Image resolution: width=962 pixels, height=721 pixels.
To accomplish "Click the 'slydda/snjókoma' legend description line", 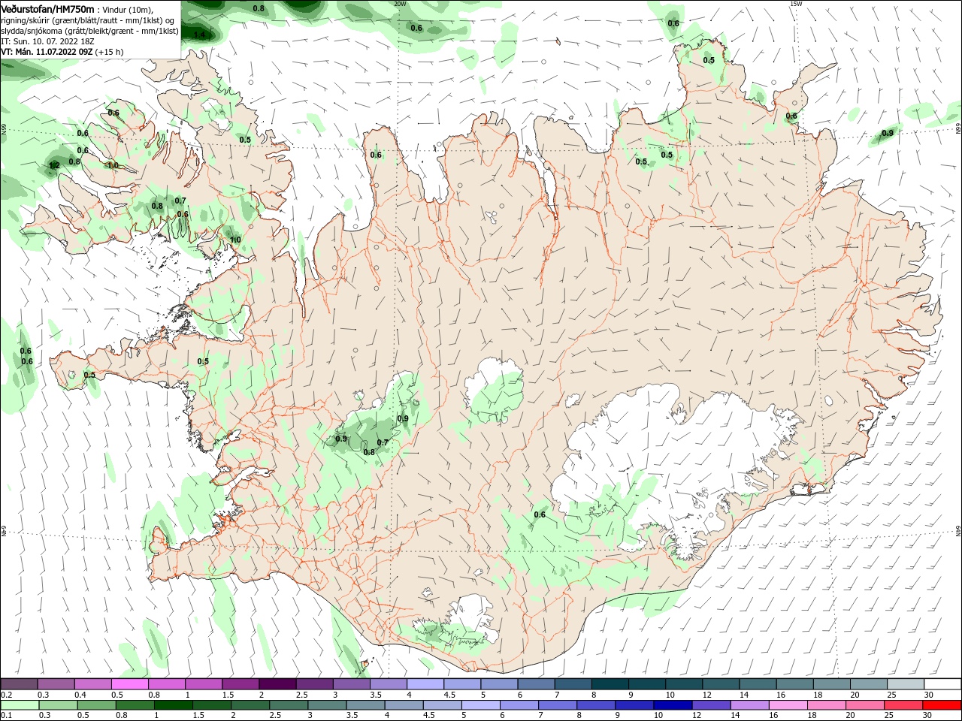I will (x=89, y=31).
